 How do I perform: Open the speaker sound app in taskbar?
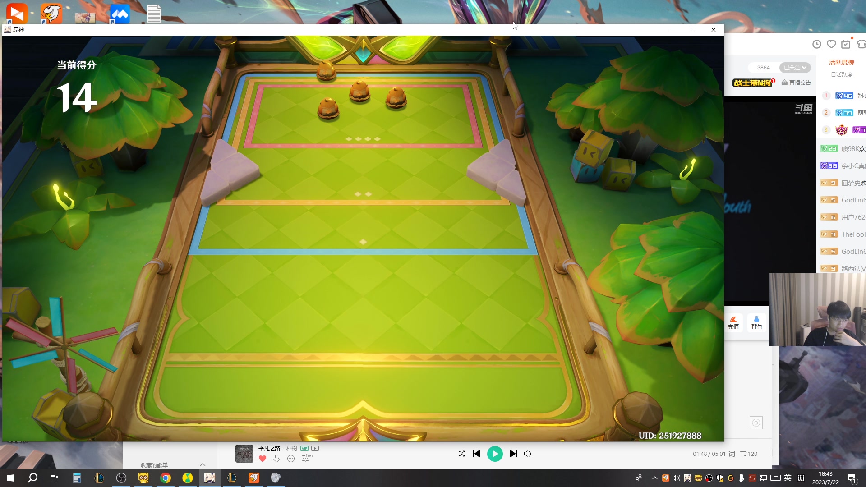click(x=276, y=478)
